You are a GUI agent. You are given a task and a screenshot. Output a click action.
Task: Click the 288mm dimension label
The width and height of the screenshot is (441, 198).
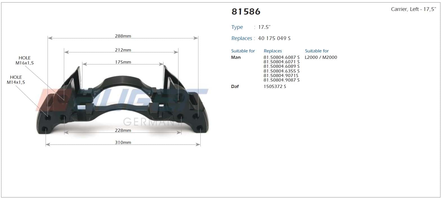click(123, 36)
